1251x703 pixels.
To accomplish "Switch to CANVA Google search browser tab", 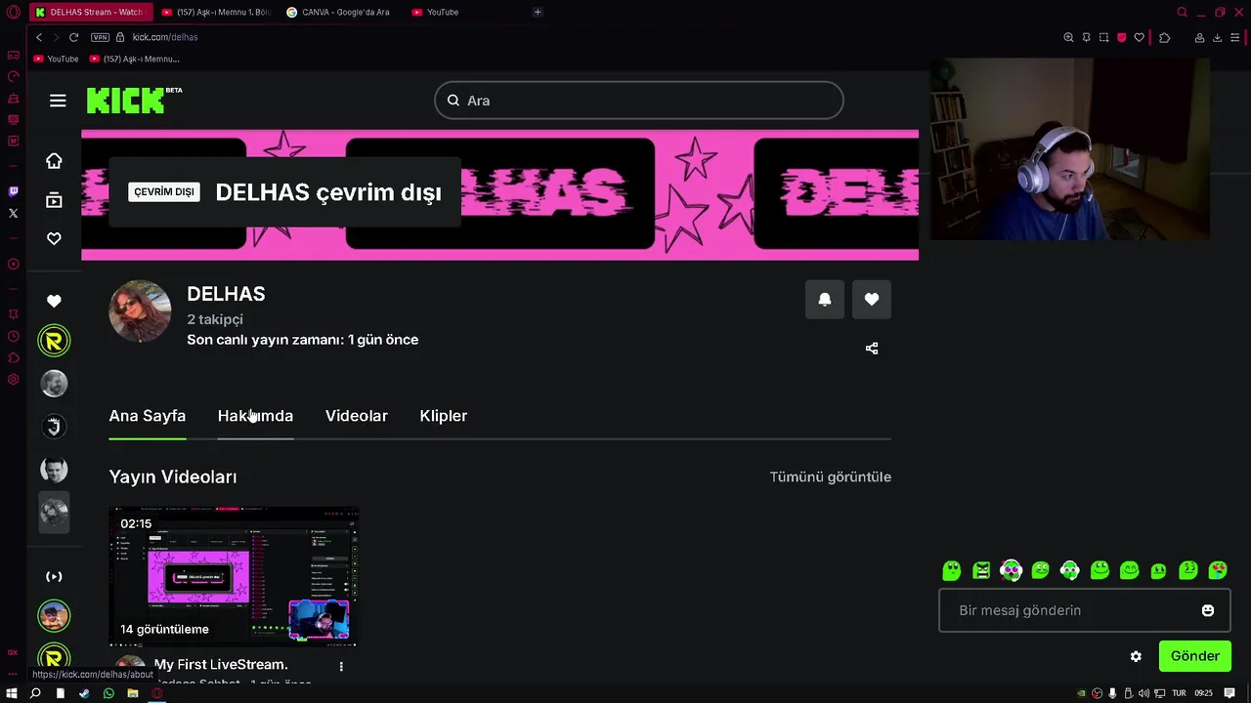I will pyautogui.click(x=340, y=12).
